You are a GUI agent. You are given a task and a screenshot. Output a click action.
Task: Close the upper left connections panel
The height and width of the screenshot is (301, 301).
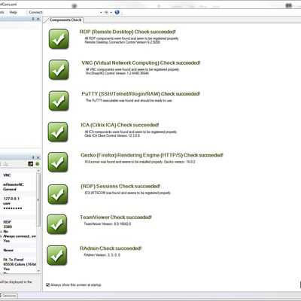point(38,19)
